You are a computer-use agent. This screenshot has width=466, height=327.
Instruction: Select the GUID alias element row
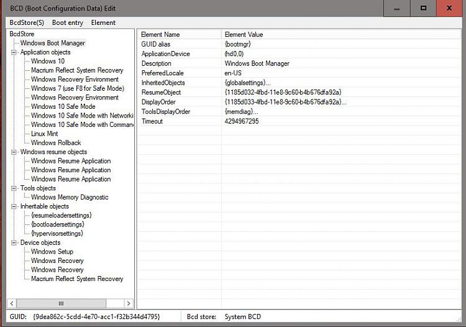point(299,44)
